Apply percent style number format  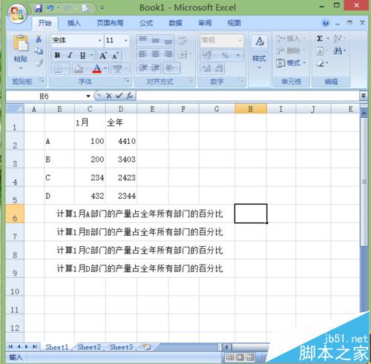tap(225, 56)
